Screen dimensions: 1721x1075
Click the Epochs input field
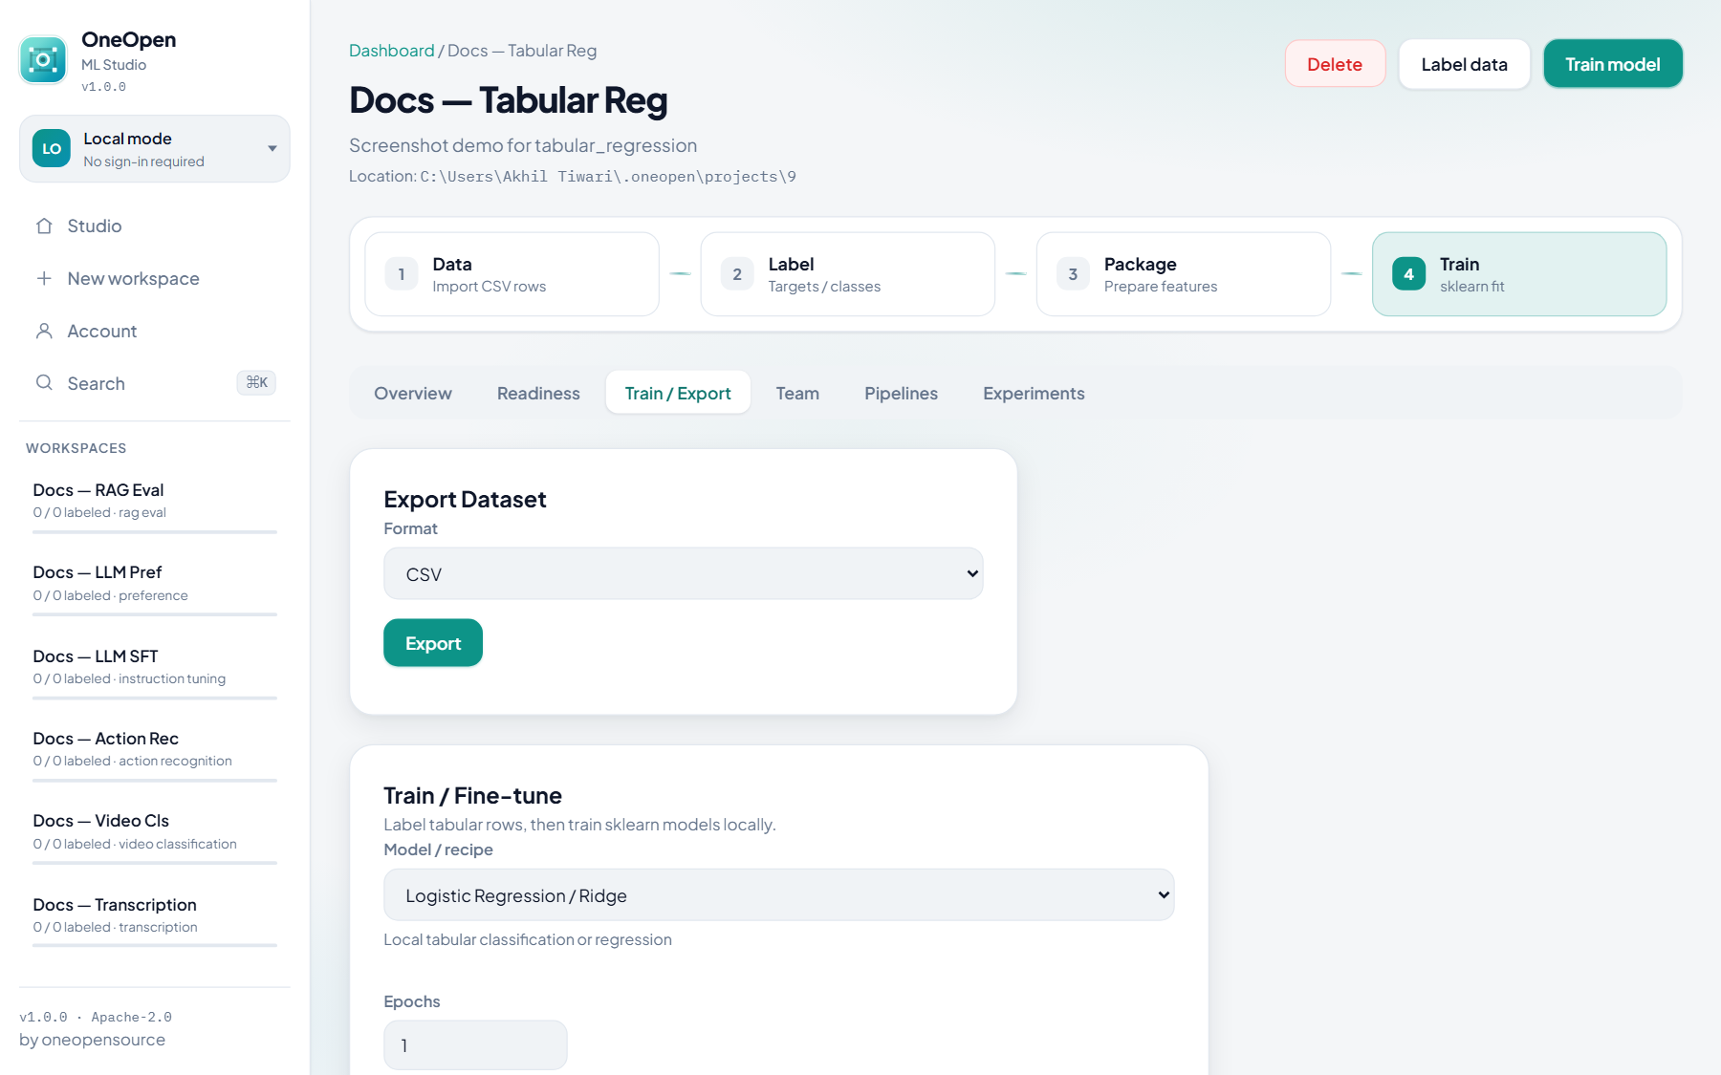(475, 1045)
